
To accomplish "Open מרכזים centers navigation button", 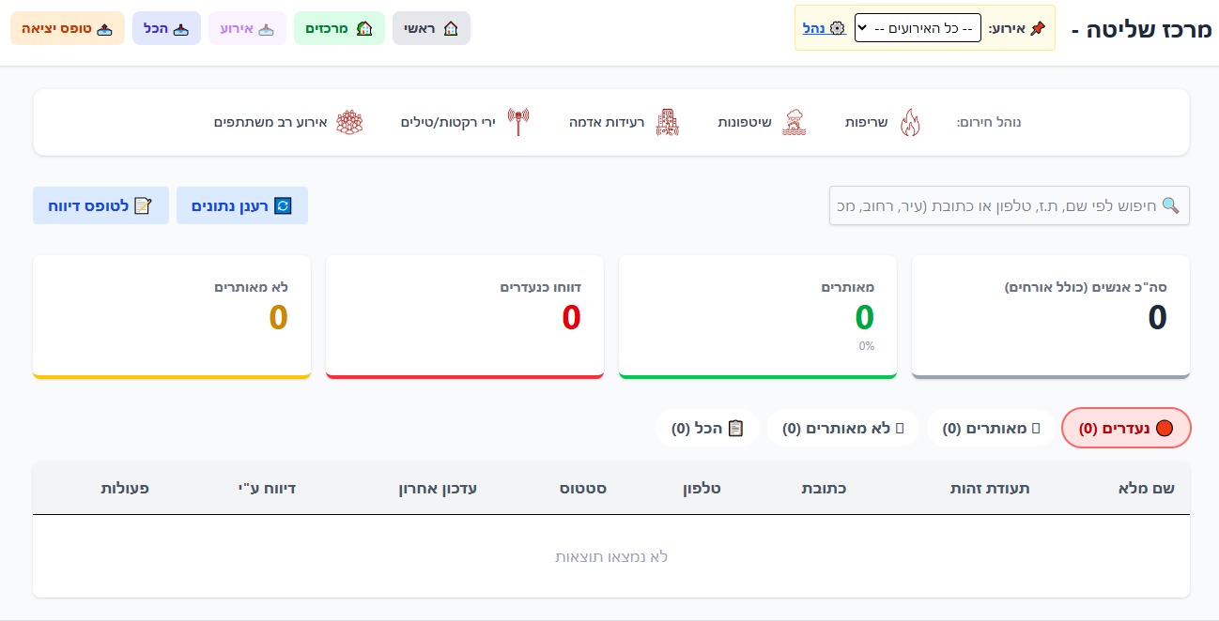I will [x=338, y=28].
